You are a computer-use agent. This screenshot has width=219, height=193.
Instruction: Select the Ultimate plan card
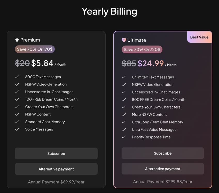(163, 109)
